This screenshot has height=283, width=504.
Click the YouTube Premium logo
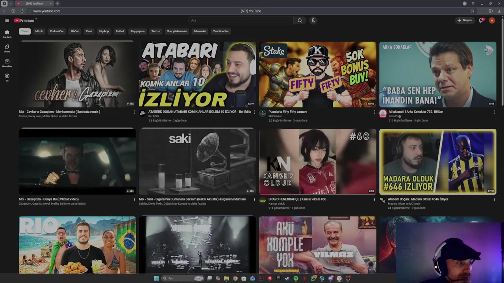coord(24,20)
